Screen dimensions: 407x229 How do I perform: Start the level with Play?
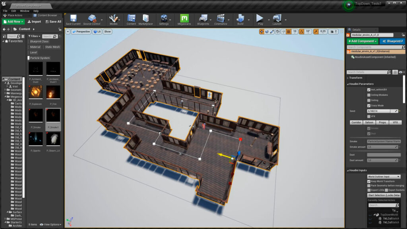tap(260, 20)
